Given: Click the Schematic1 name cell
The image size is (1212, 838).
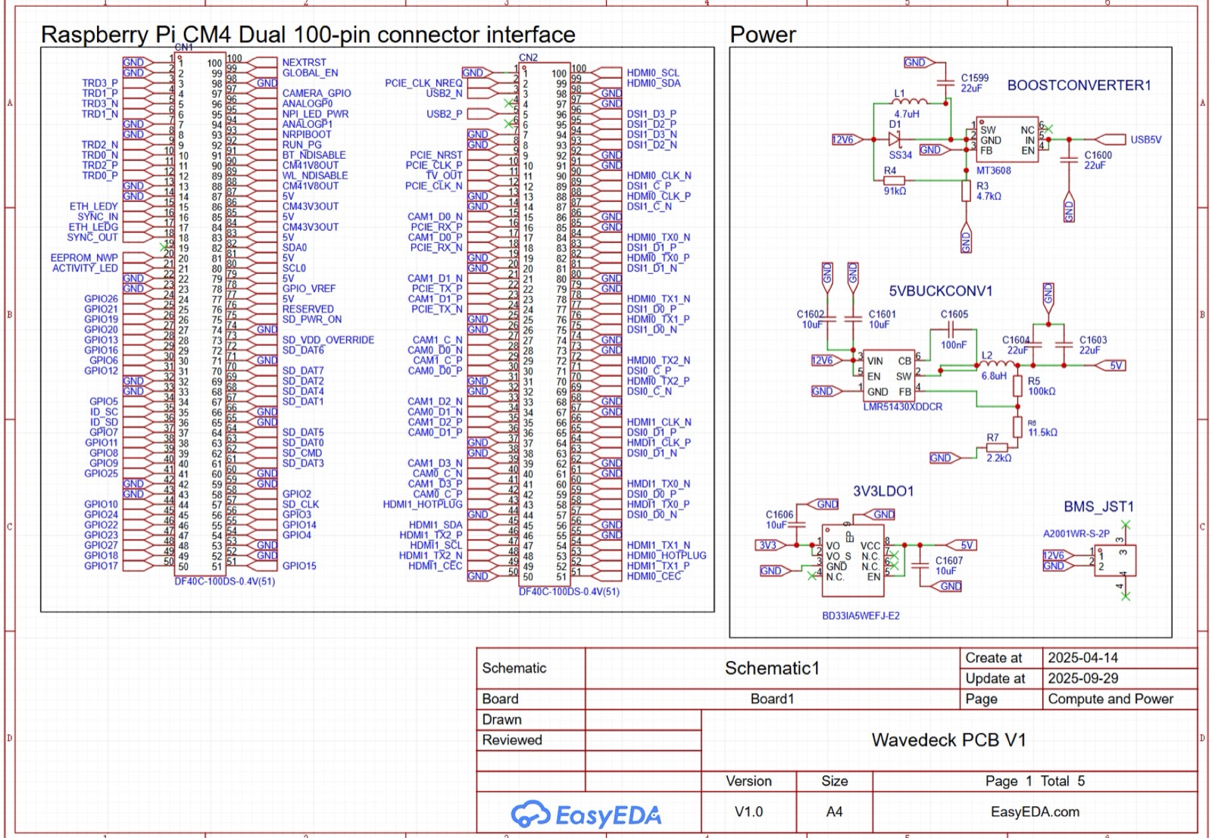Looking at the screenshot, I should pyautogui.click(x=772, y=668).
